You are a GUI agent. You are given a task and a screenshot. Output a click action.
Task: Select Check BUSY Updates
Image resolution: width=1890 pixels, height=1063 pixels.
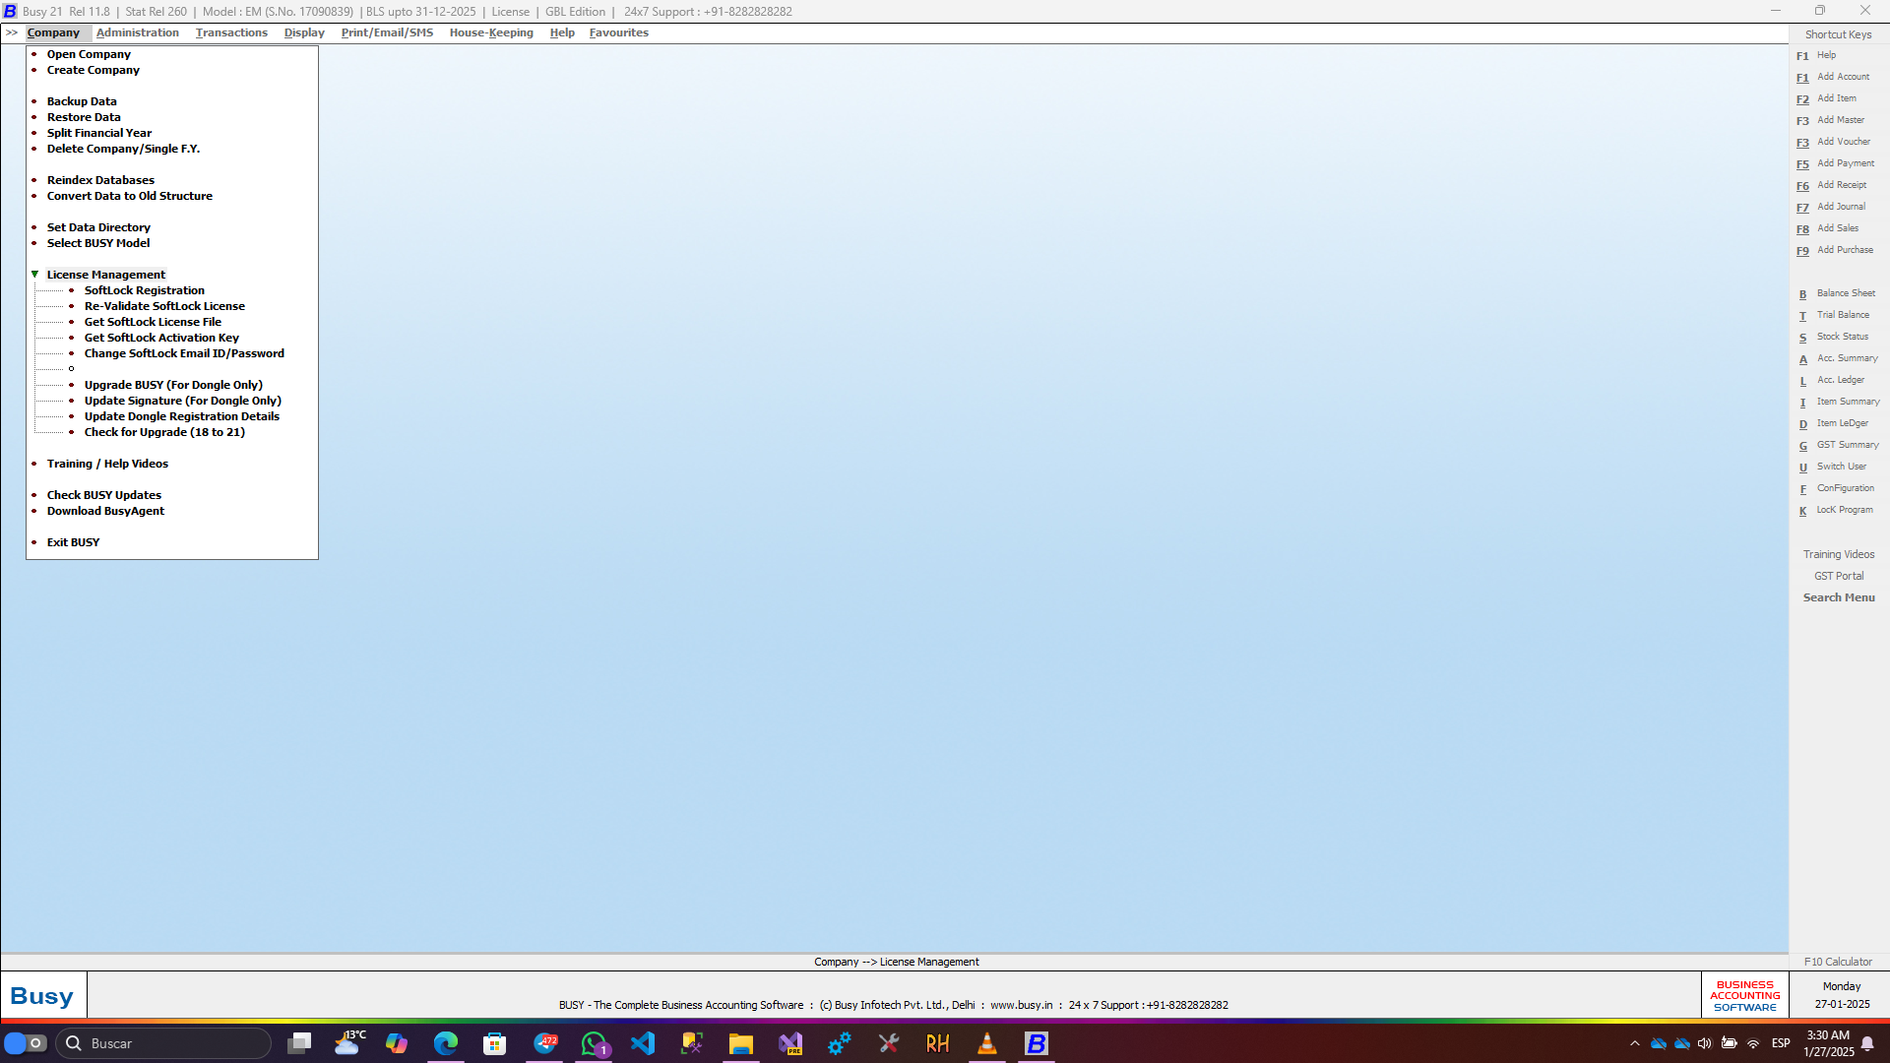pyautogui.click(x=104, y=495)
